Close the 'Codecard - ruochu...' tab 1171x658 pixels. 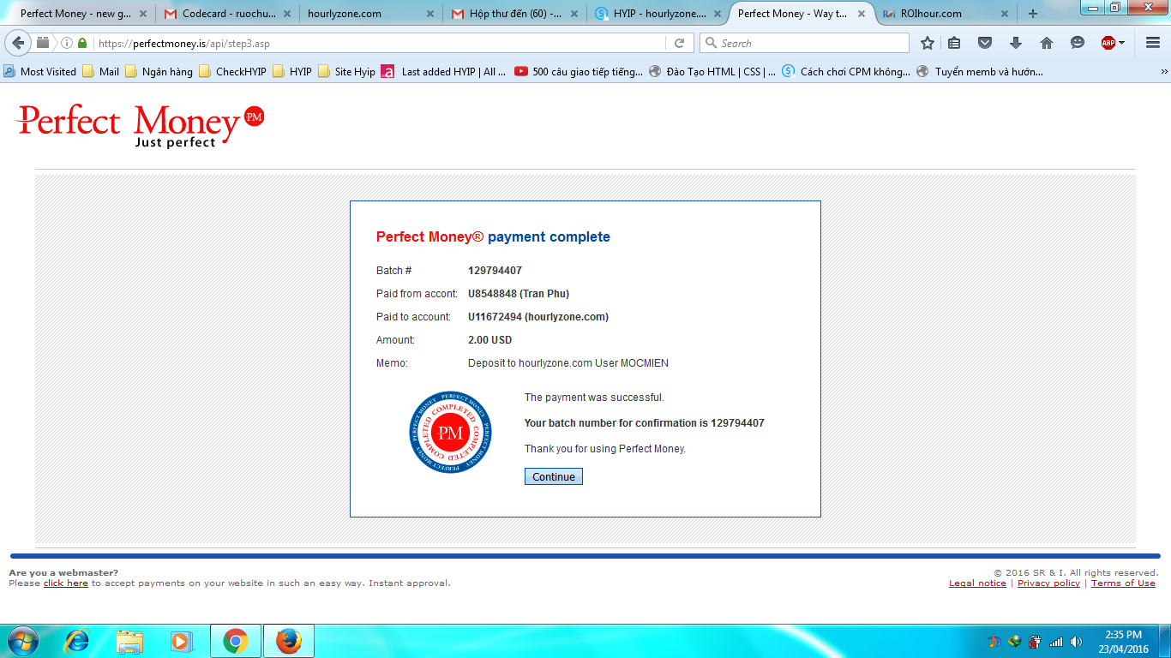[x=286, y=14]
